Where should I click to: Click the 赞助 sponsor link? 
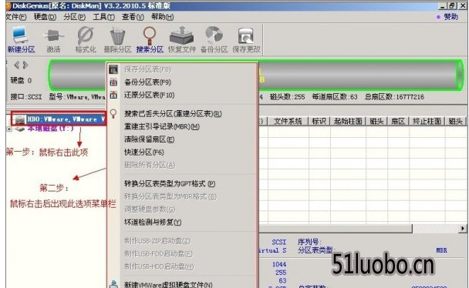[450, 17]
